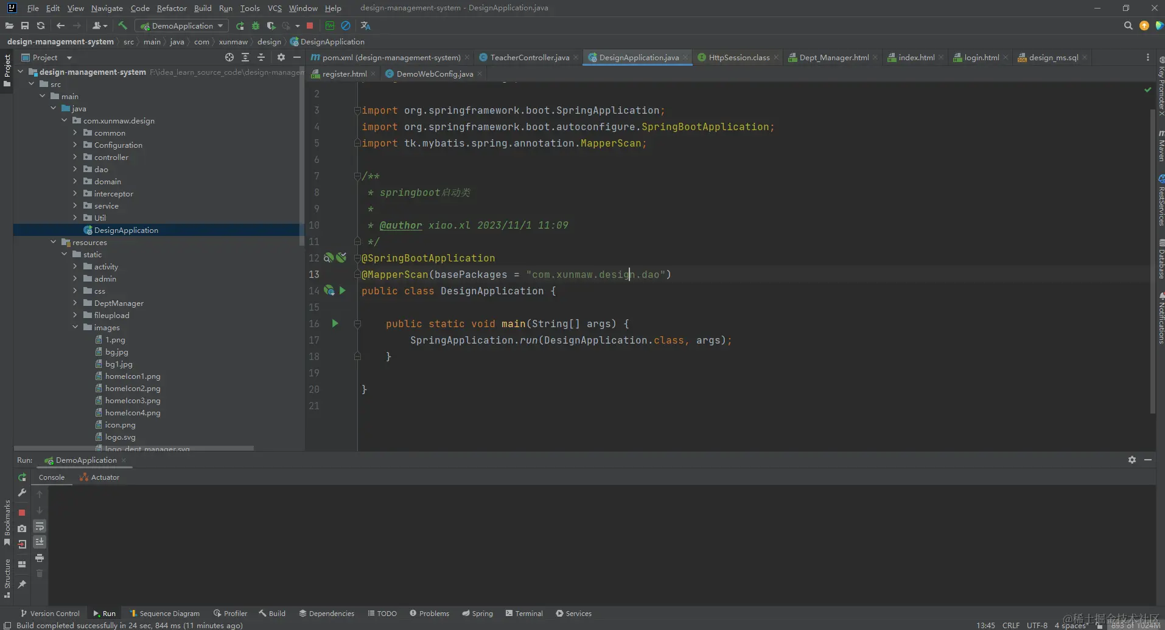Image resolution: width=1165 pixels, height=630 pixels.
Task: Toggle the Maven tool window stripe
Action: pos(1160,146)
